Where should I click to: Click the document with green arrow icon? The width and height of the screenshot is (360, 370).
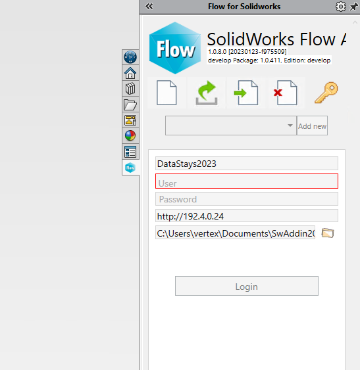(x=246, y=93)
